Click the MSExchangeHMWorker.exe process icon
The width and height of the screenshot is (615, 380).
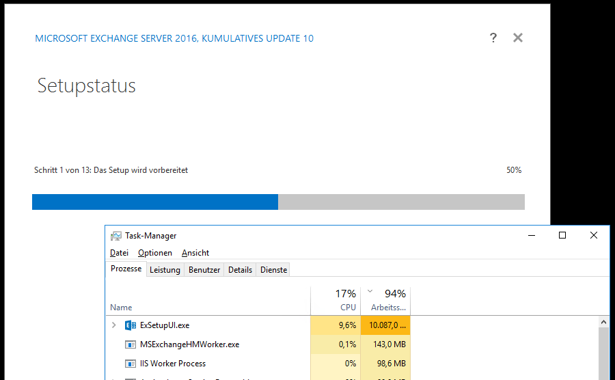tap(131, 344)
